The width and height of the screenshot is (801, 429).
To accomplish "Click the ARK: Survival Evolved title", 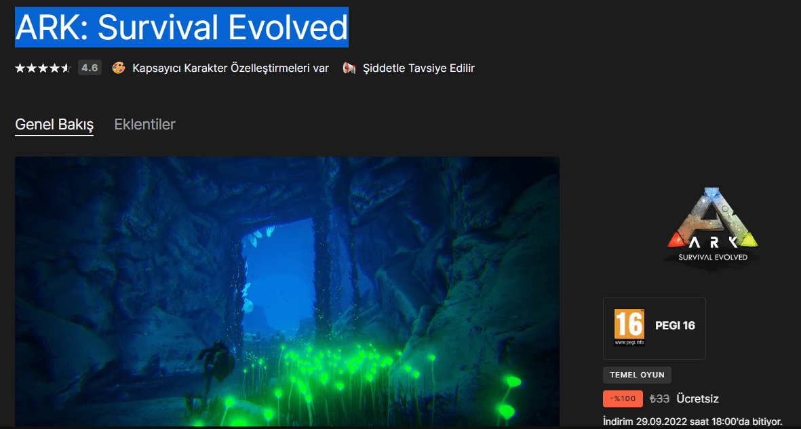I will tap(181, 27).
